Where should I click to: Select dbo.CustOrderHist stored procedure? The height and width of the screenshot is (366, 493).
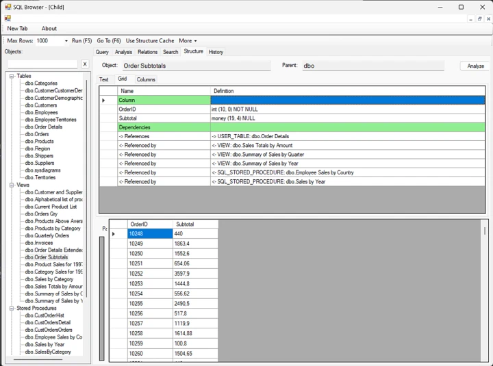pos(45,315)
